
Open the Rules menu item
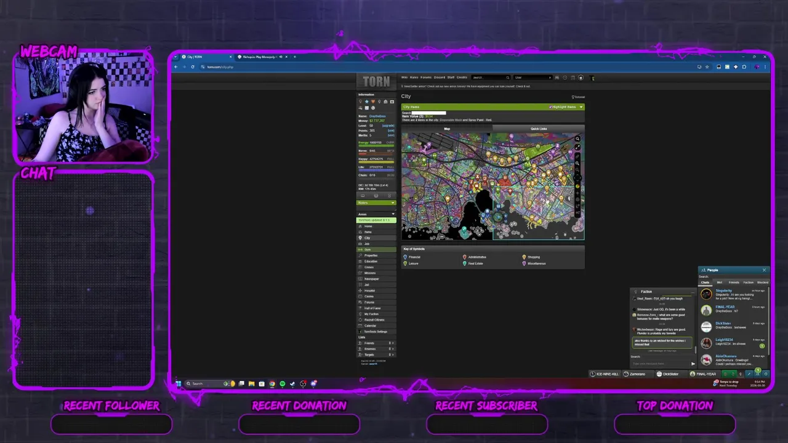(414, 78)
